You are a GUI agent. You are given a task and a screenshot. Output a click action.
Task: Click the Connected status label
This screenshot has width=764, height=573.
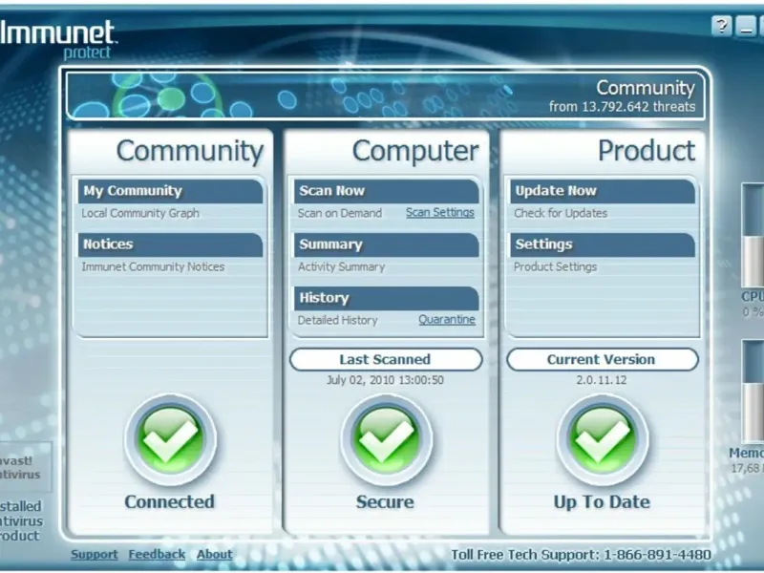coord(170,502)
